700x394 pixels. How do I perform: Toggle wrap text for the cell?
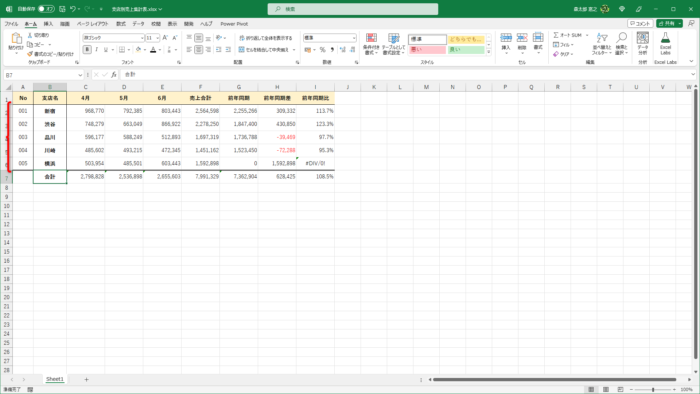265,38
